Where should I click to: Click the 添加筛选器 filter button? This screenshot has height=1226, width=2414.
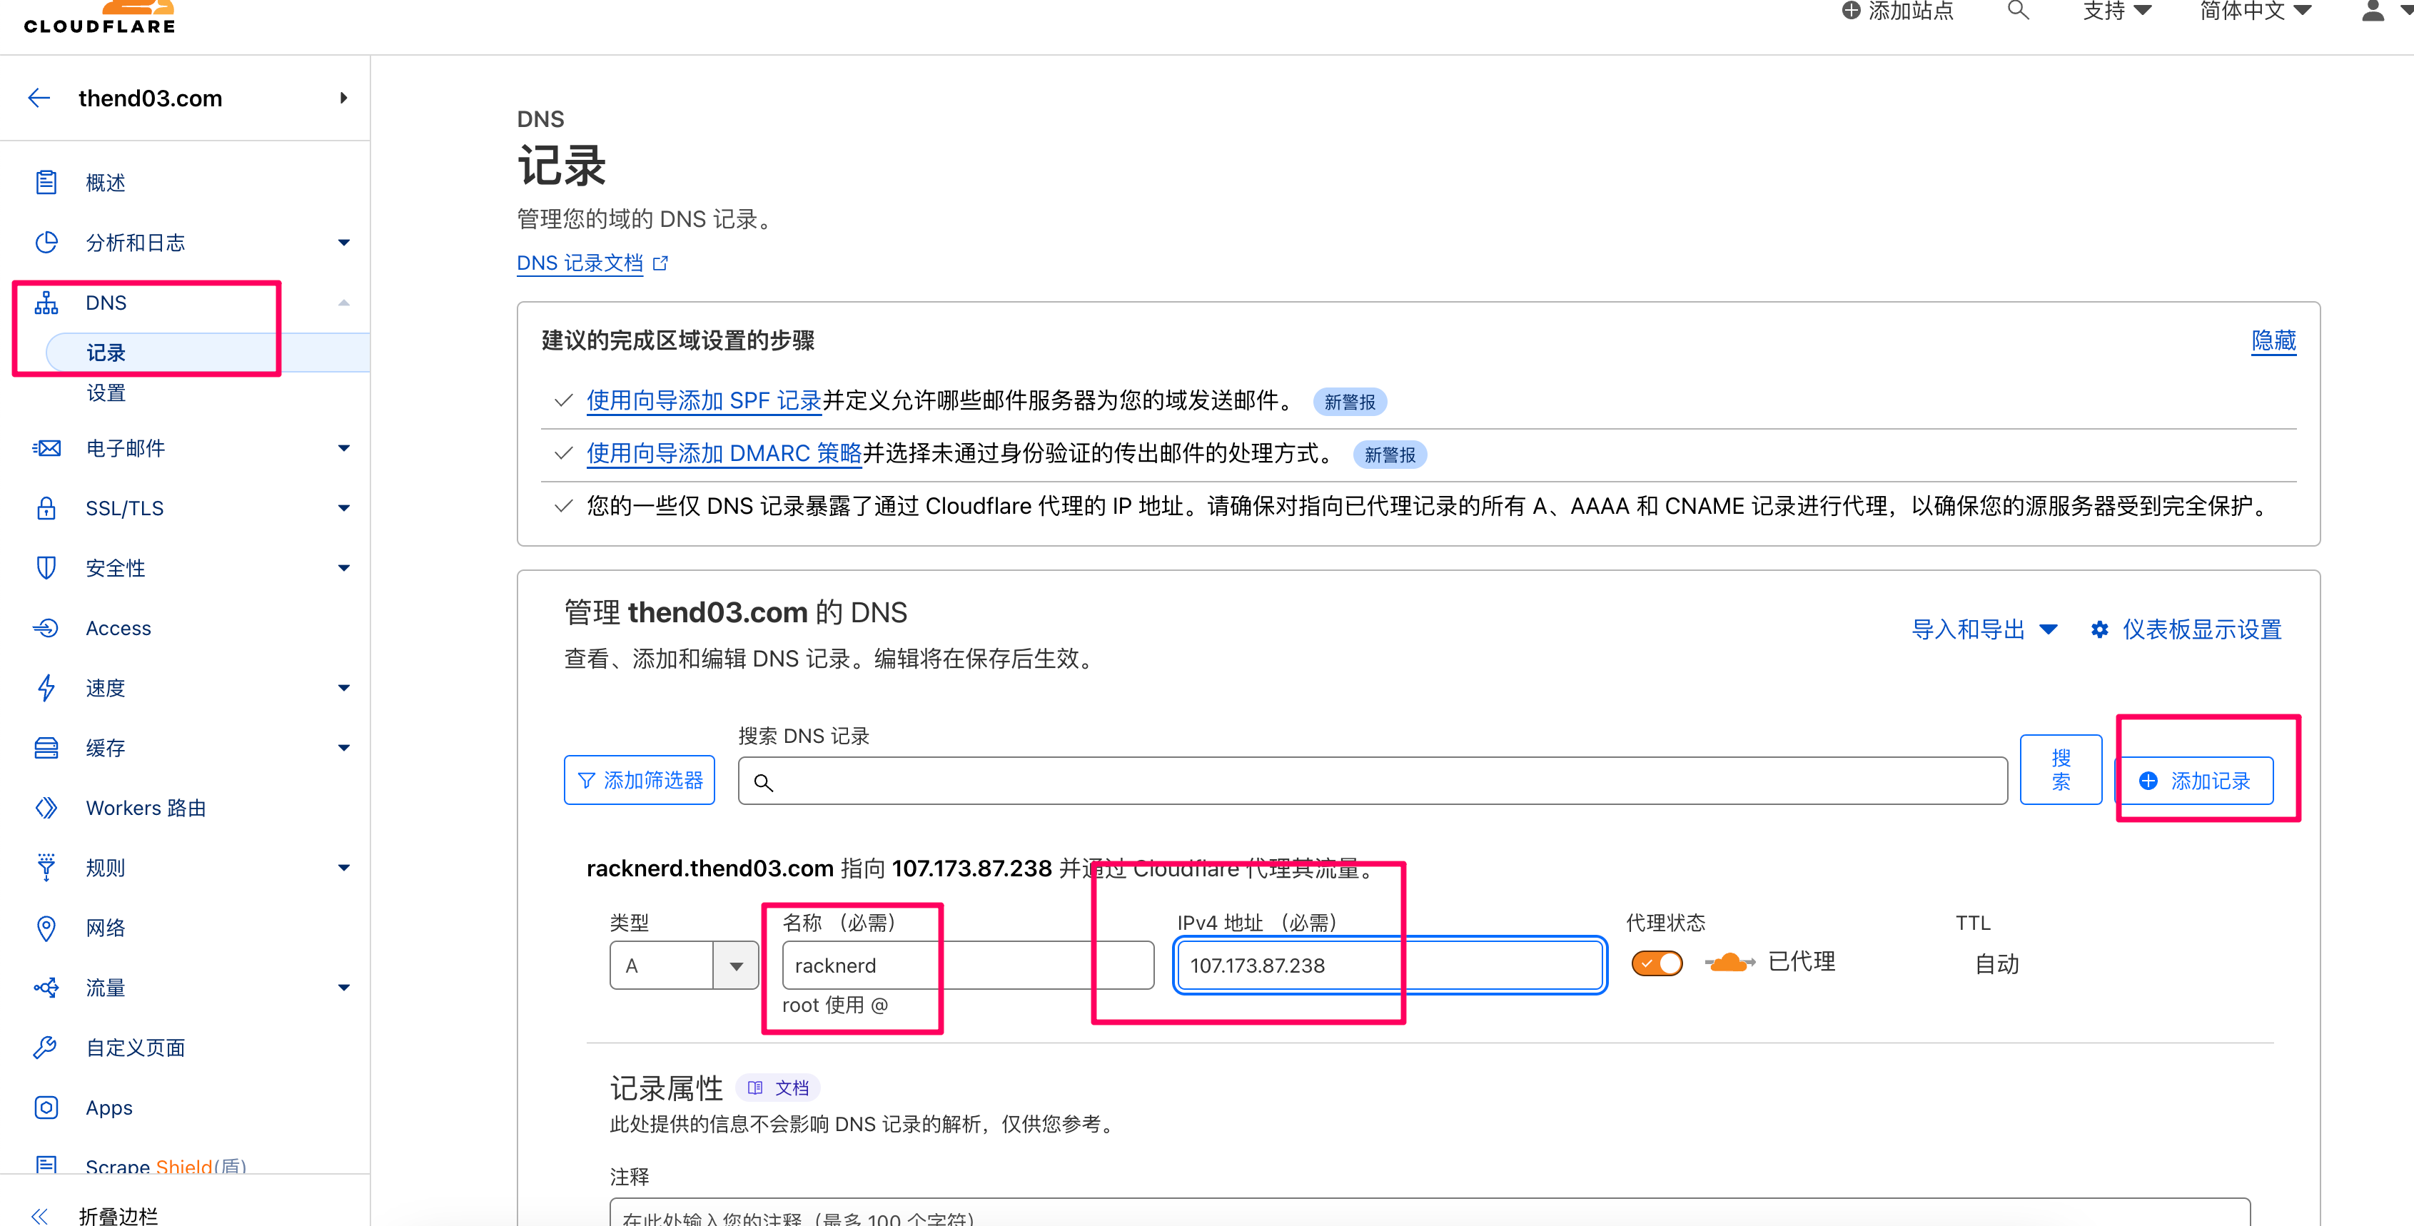(x=639, y=780)
